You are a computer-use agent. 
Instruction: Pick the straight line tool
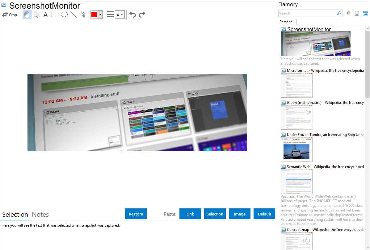[x=74, y=14]
